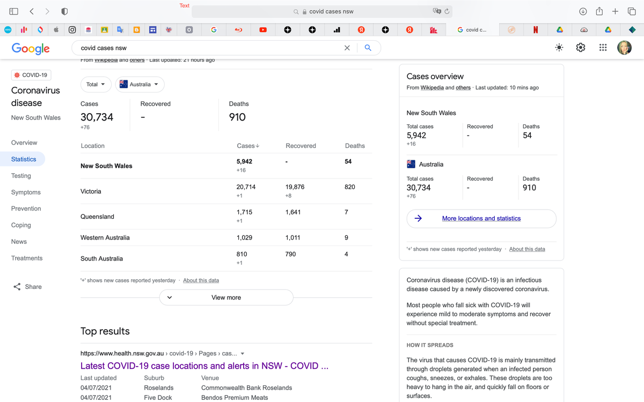
Task: Select Statistics in COVID-19 sidebar
Action: pyautogui.click(x=24, y=159)
